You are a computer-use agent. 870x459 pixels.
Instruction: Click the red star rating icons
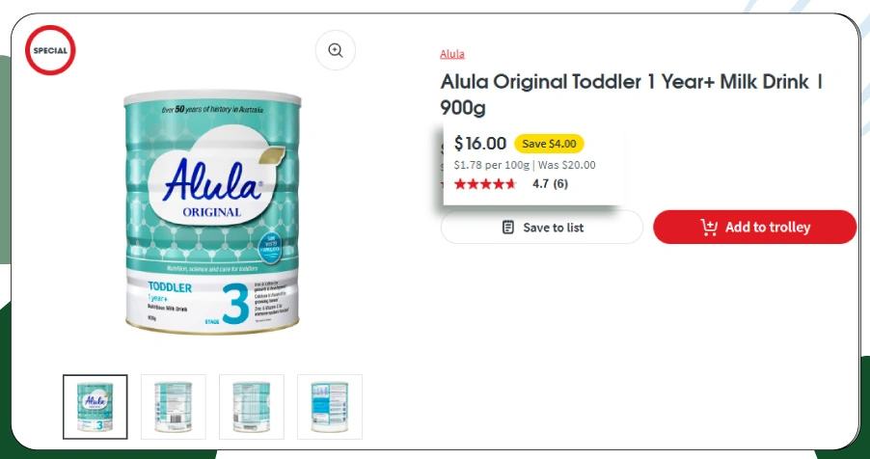pos(485,184)
